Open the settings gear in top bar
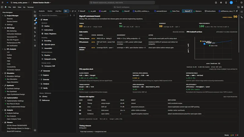Image resolution: width=244 pixels, height=137 pixels. click(x=221, y=2)
